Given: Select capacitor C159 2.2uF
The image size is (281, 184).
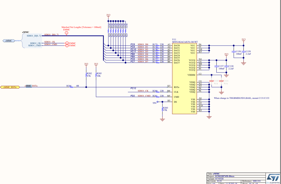Looking at the screenshot, I should click(243, 52).
